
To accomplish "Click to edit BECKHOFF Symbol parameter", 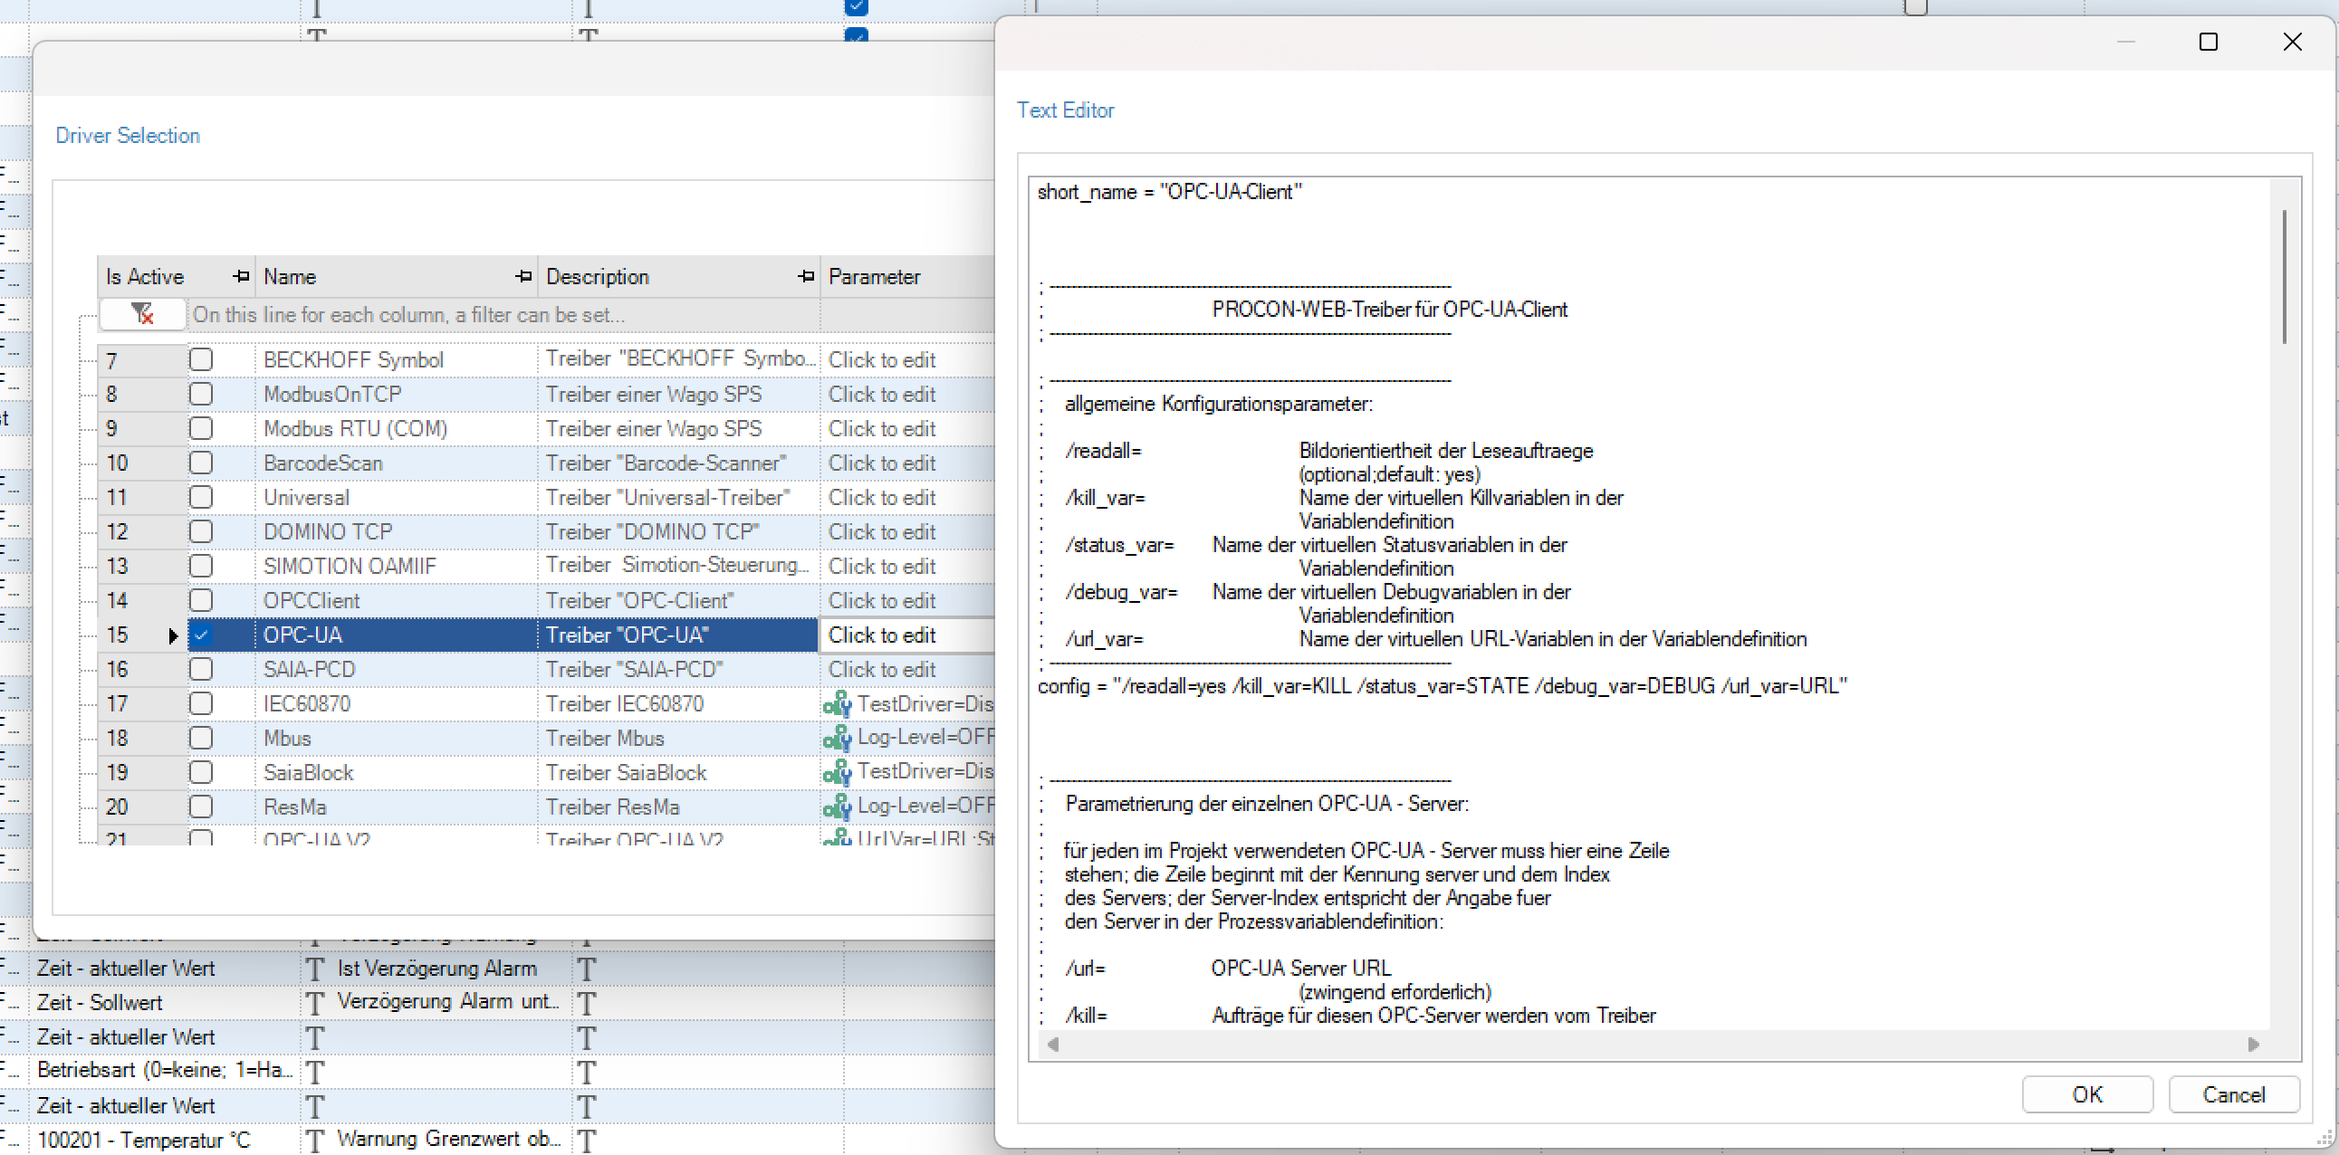I will pyautogui.click(x=908, y=360).
